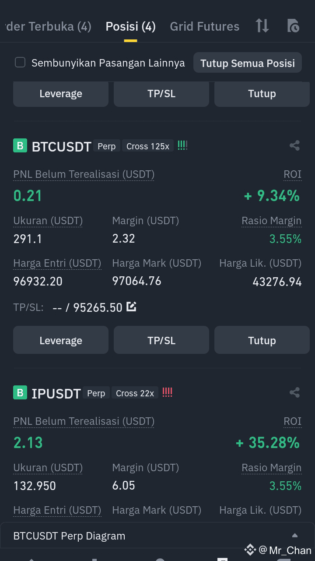Tap Leverage button under BTCUSDT position
Image resolution: width=315 pixels, height=561 pixels.
point(61,340)
